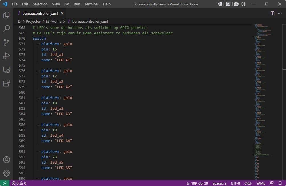Split the editor to the right
This screenshot has height=186, width=286.
point(272,13)
